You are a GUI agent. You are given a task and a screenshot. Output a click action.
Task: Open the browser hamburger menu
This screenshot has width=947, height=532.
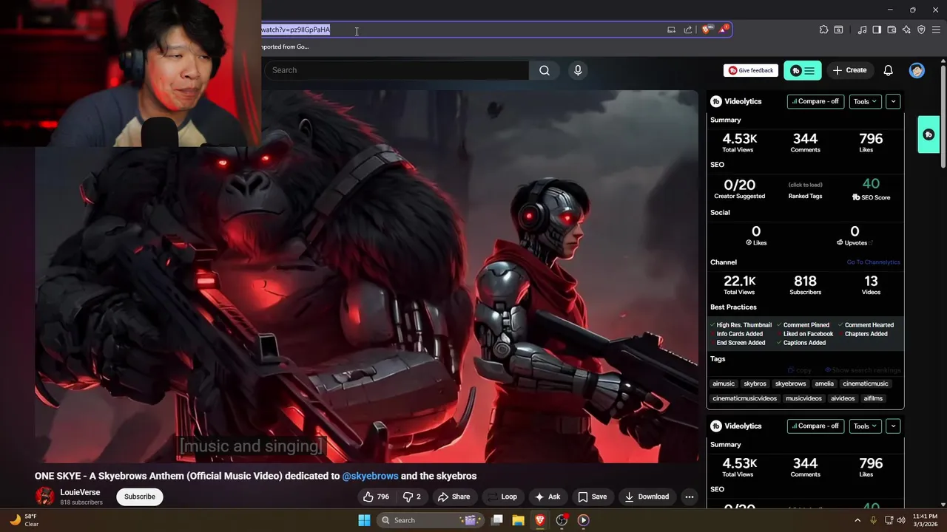point(936,30)
